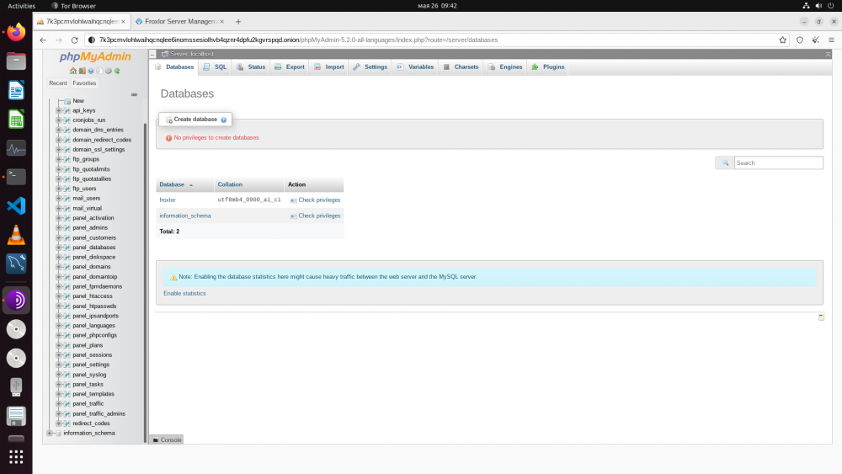Open the Variables tab
Viewport: 842px width, 474px height.
pos(415,67)
